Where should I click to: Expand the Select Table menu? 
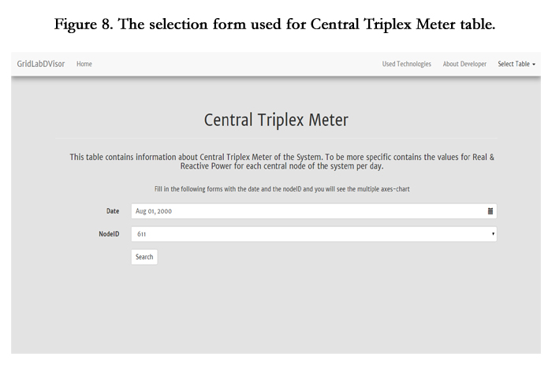coord(517,64)
